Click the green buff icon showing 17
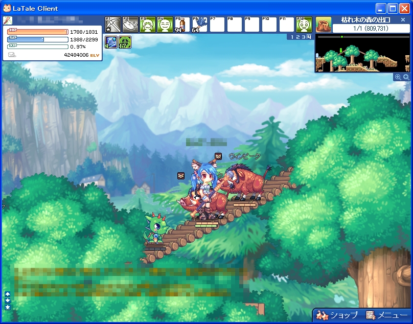413x324 pixels. pyautogui.click(x=125, y=42)
